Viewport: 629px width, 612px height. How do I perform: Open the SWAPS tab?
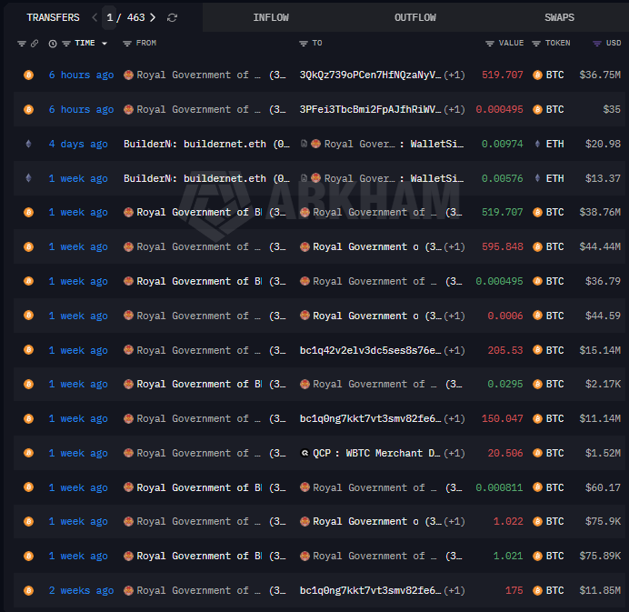coord(559,17)
